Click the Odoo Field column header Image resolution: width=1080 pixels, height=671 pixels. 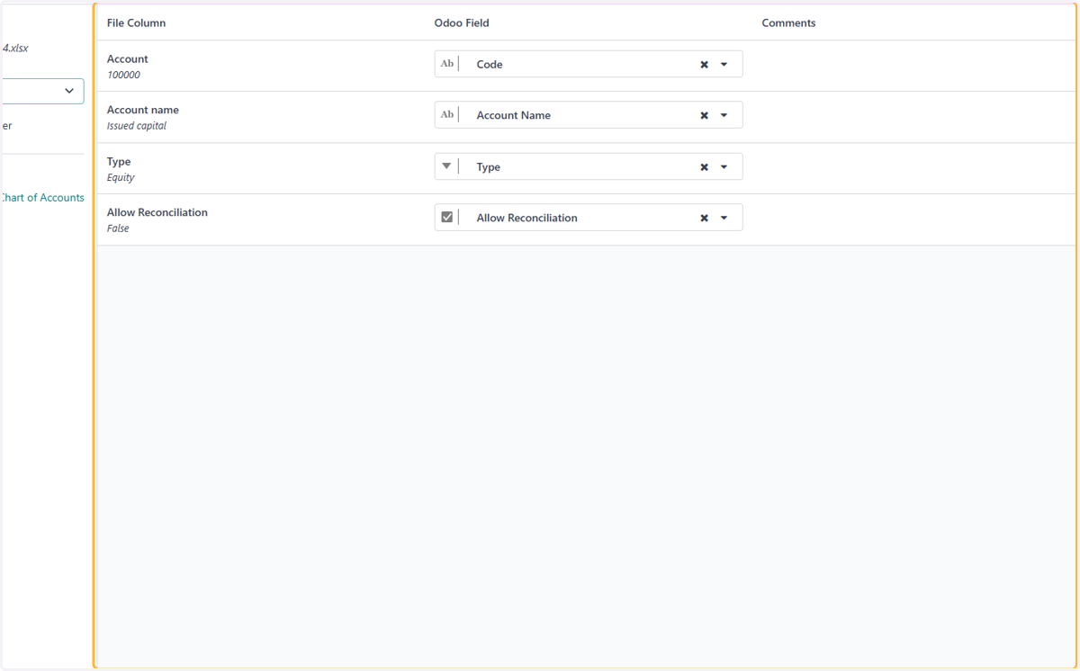[462, 23]
